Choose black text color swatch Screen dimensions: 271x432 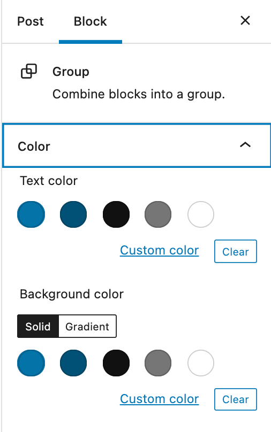116,214
